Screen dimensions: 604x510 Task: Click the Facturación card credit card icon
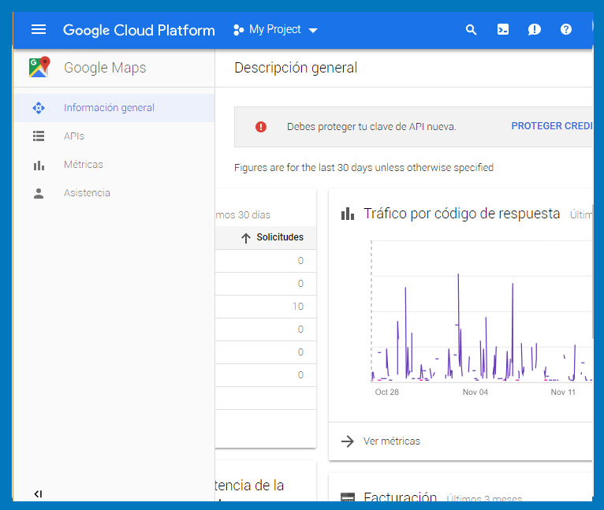[348, 497]
